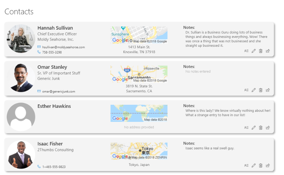The height and width of the screenshot is (175, 284).
Task: Open contact details icon for Hannah Sullivan
Action: pos(246,51)
